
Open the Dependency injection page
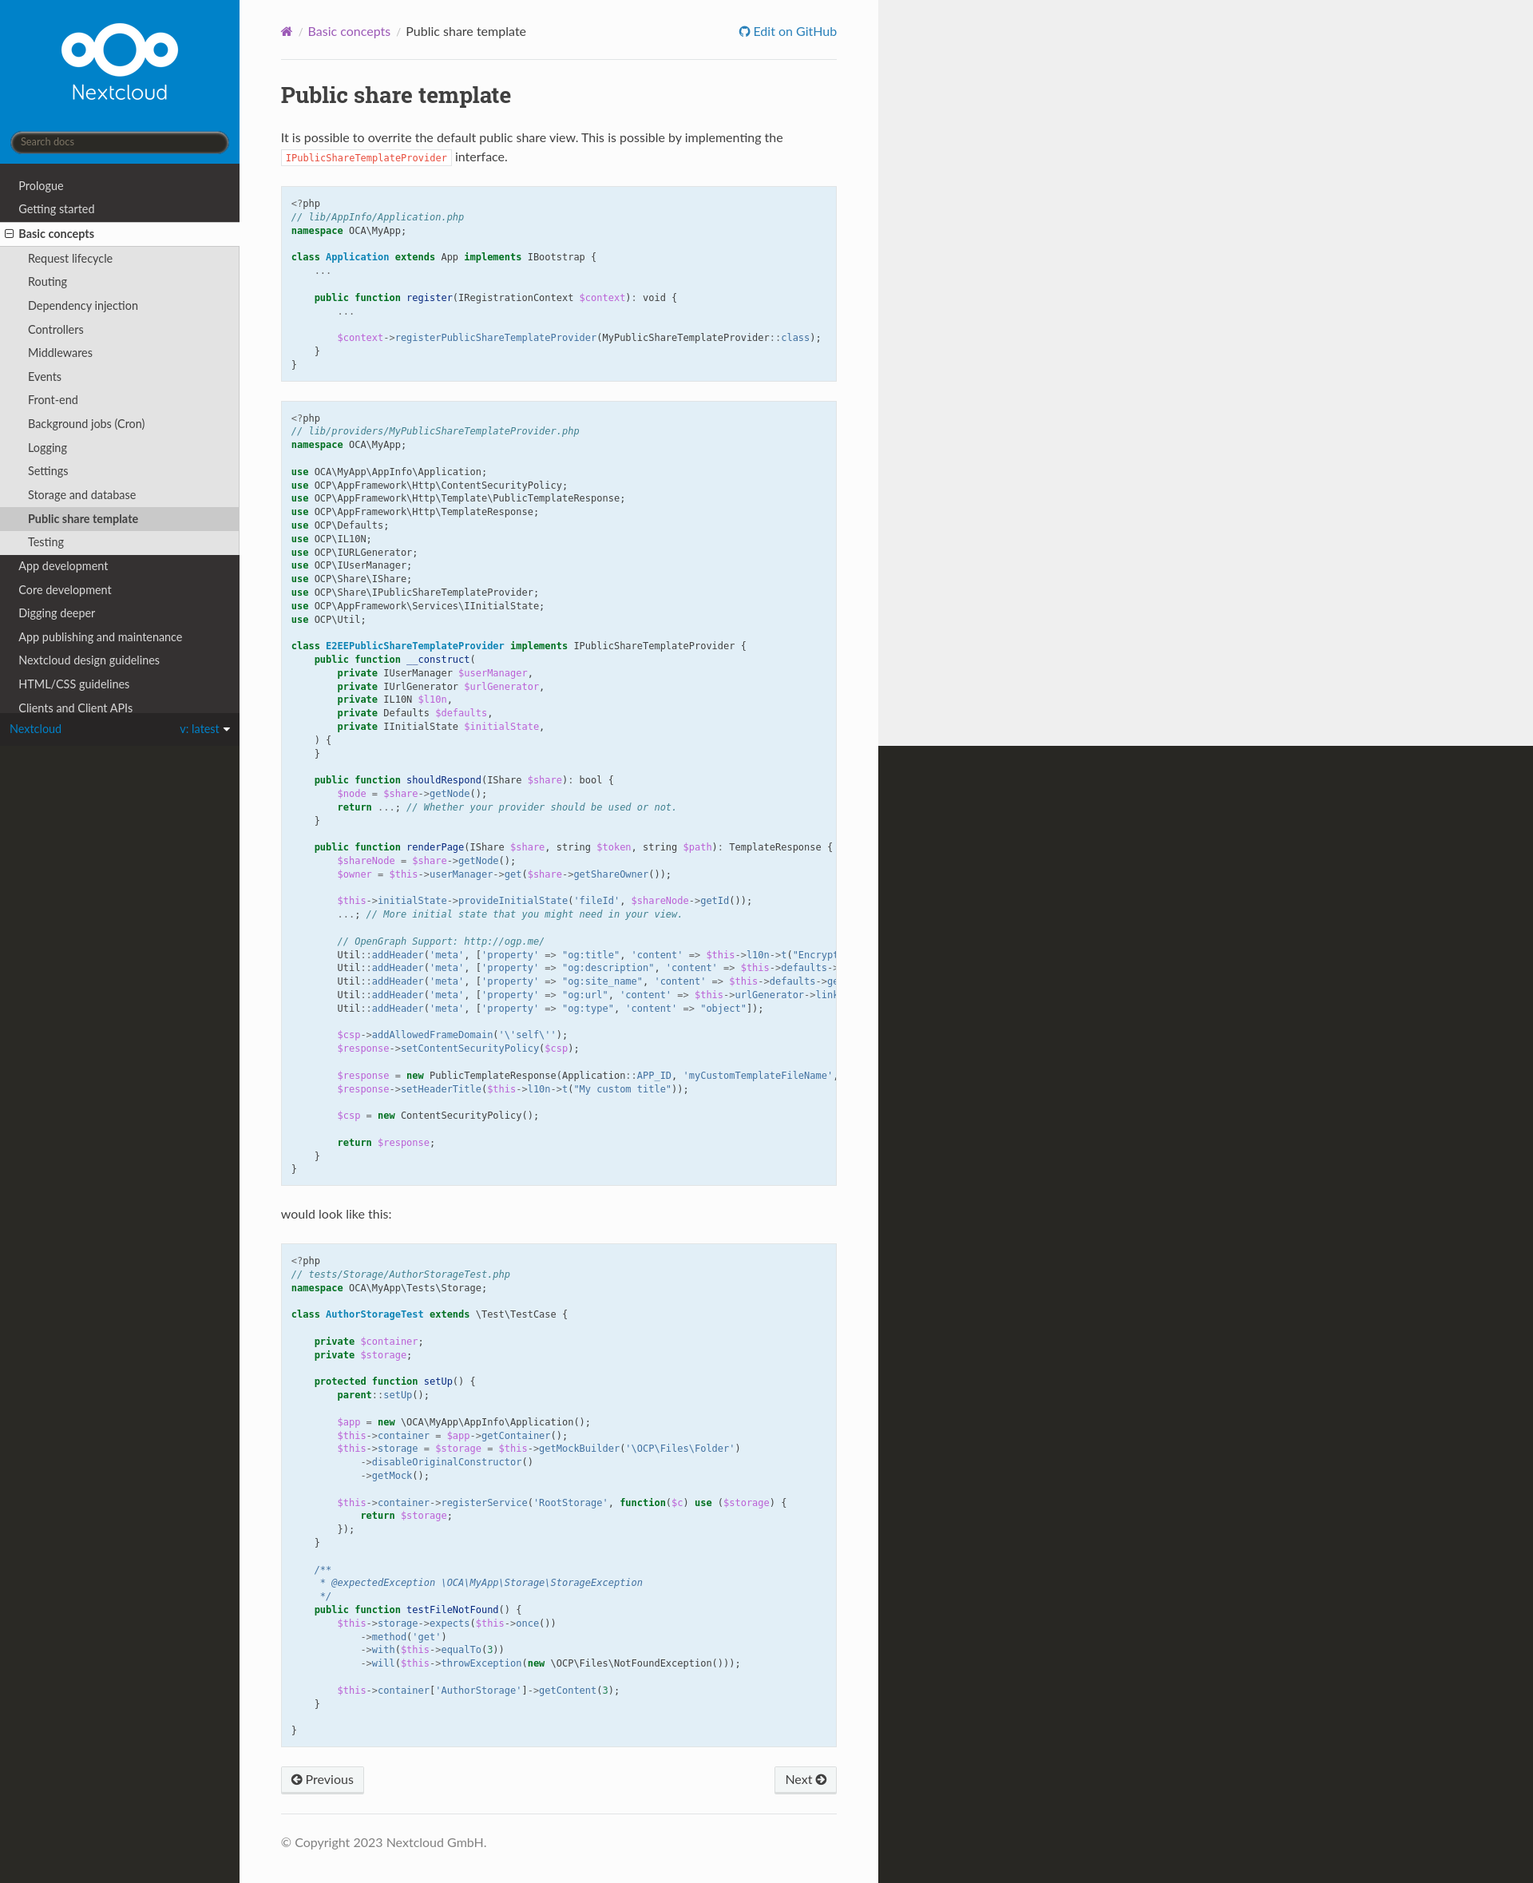(x=82, y=306)
